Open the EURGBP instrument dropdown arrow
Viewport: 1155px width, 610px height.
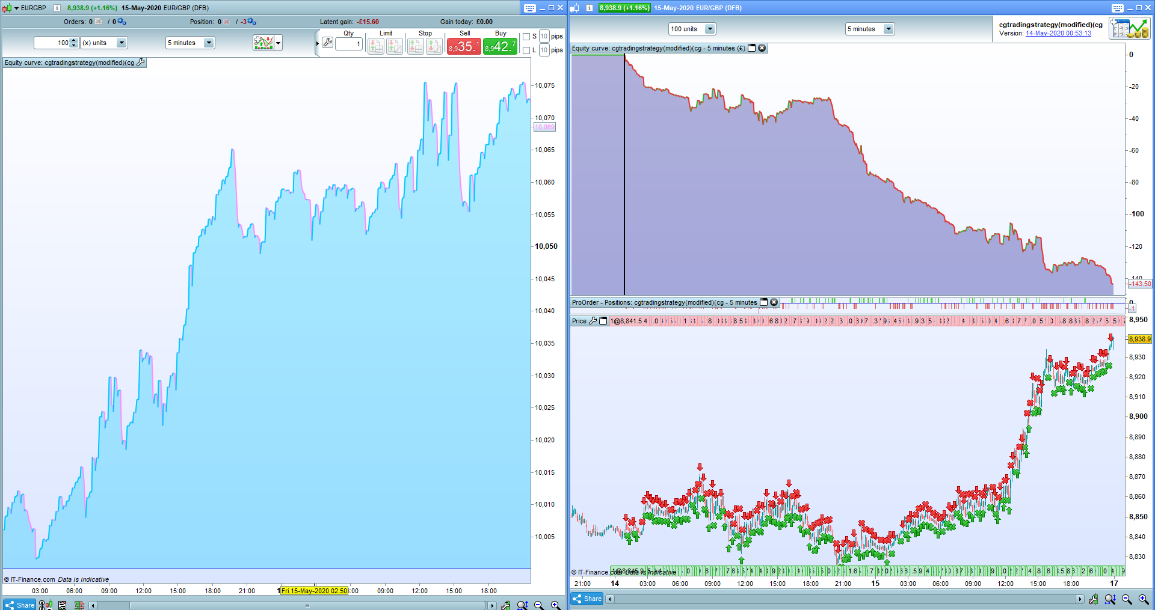coord(16,8)
